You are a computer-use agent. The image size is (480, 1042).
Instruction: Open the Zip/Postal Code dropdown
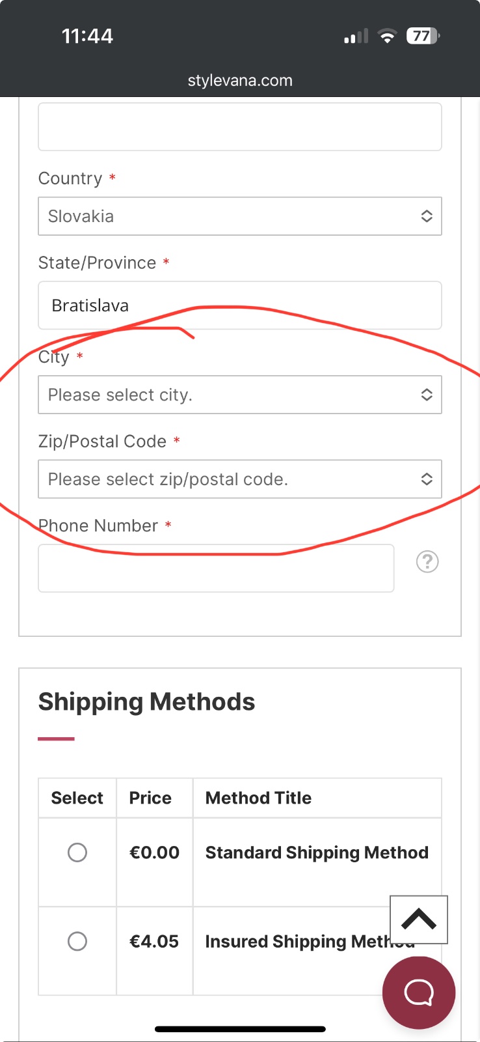coord(239,479)
